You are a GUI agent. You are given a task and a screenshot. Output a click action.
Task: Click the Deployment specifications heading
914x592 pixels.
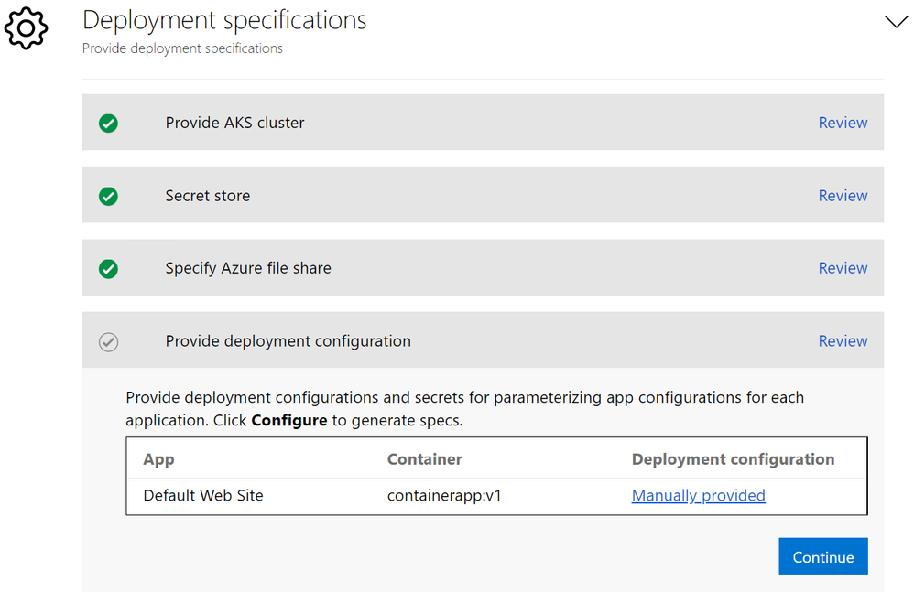pyautogui.click(x=224, y=20)
